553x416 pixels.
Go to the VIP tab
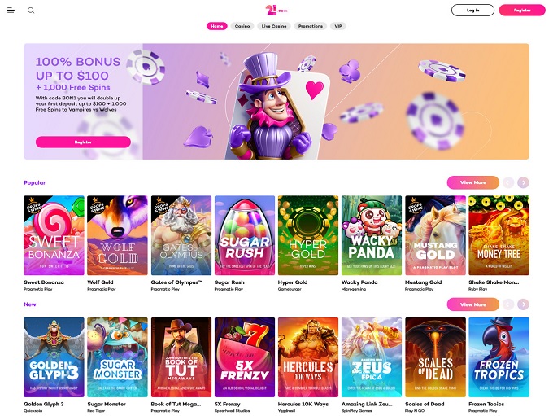(338, 26)
